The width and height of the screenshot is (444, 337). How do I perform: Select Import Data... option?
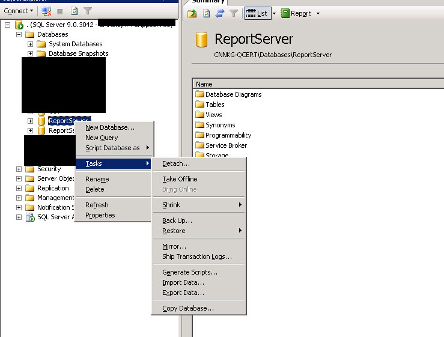click(x=199, y=282)
